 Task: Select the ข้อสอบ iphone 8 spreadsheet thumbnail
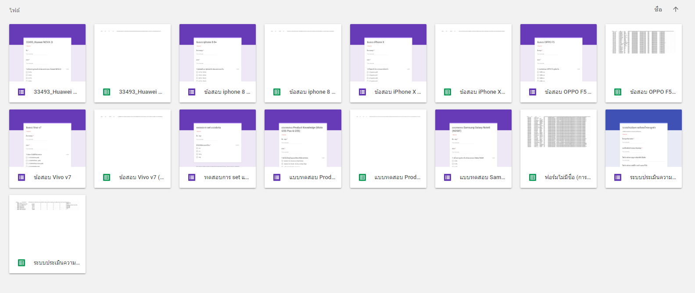[303, 53]
